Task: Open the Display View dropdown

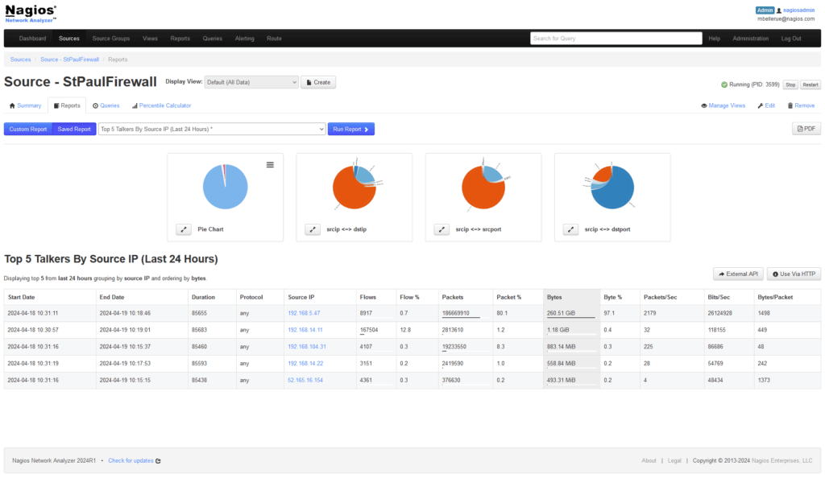Action: [251, 82]
